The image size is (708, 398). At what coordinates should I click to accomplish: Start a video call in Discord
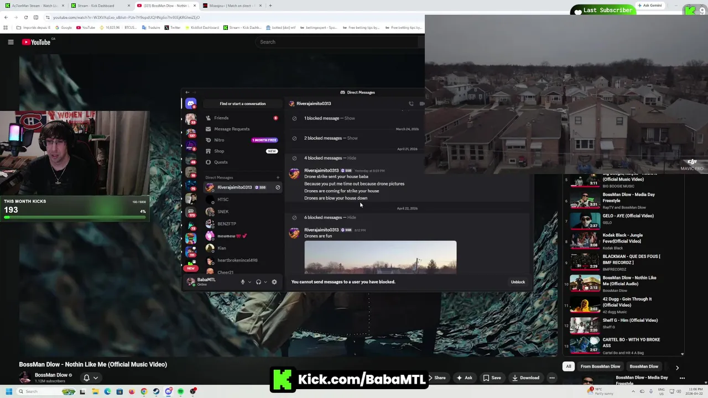point(422,103)
